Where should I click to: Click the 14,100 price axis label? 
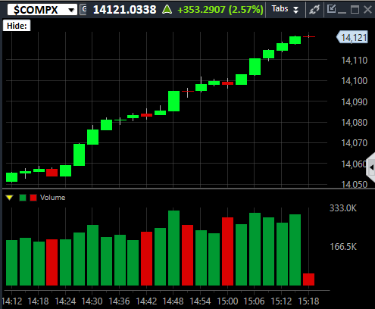click(x=354, y=81)
